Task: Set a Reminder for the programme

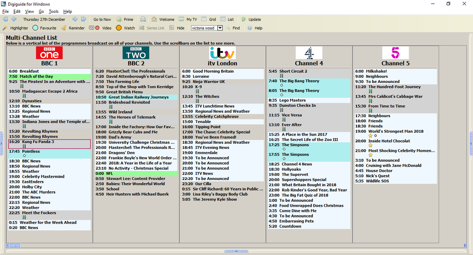Action: pos(73,28)
